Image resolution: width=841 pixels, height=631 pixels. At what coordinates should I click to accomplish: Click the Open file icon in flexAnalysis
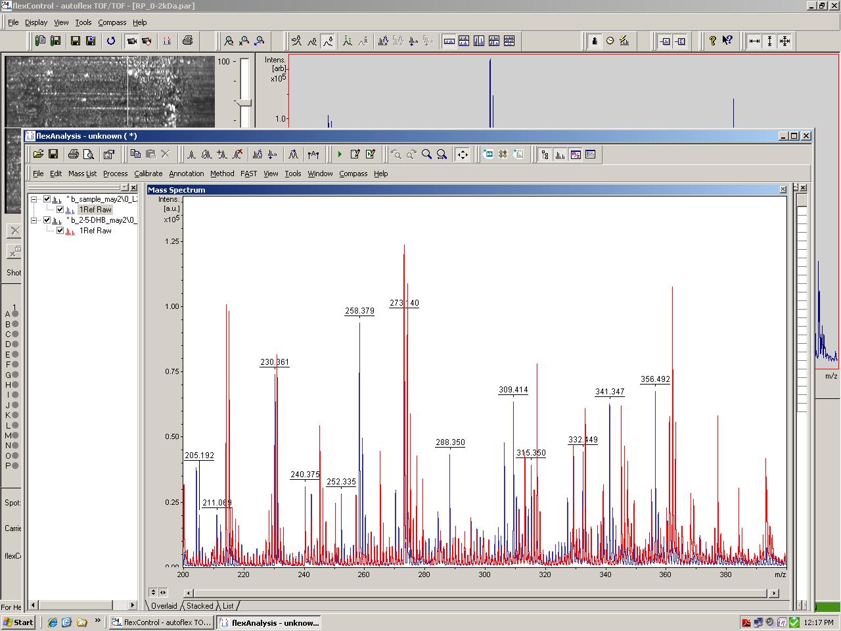coord(38,154)
